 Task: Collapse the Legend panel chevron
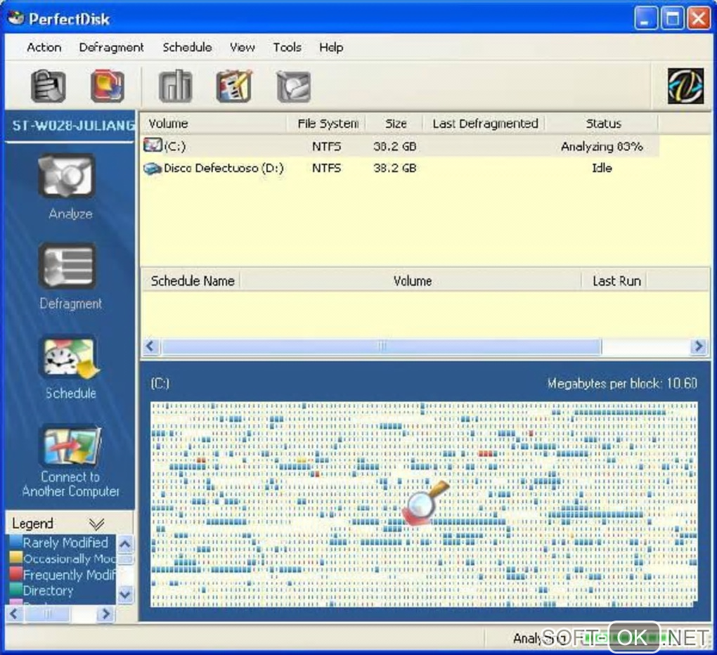(96, 524)
